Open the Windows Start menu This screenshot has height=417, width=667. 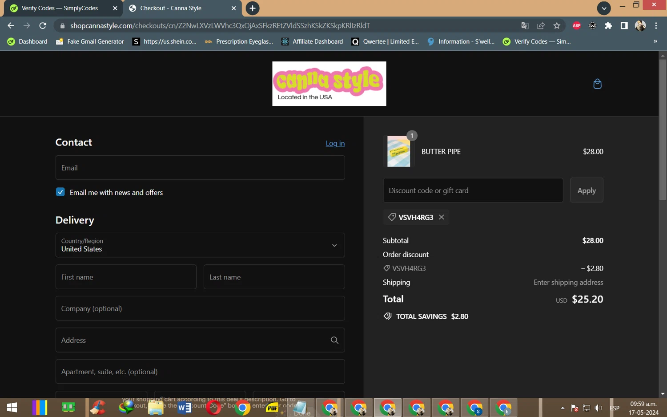(x=12, y=407)
